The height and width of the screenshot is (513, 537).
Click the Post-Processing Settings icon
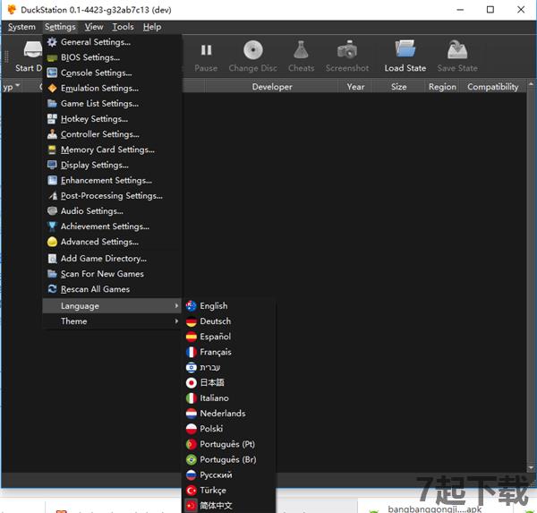pos(52,196)
